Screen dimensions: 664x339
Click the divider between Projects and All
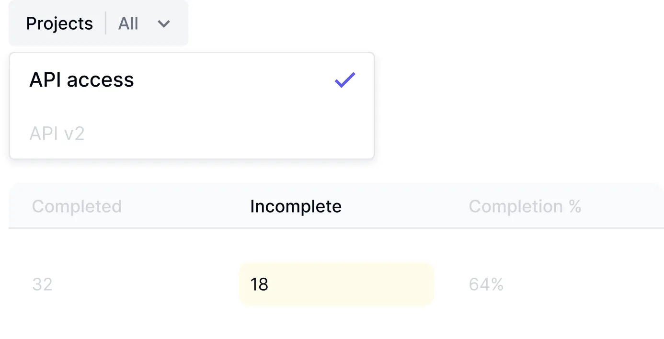tap(106, 23)
